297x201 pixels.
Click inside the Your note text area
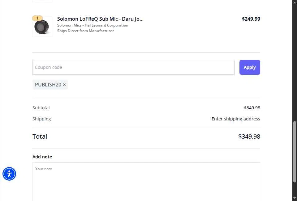146,182
